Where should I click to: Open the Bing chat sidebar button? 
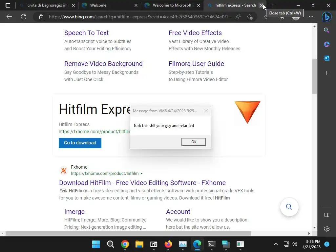click(326, 17)
